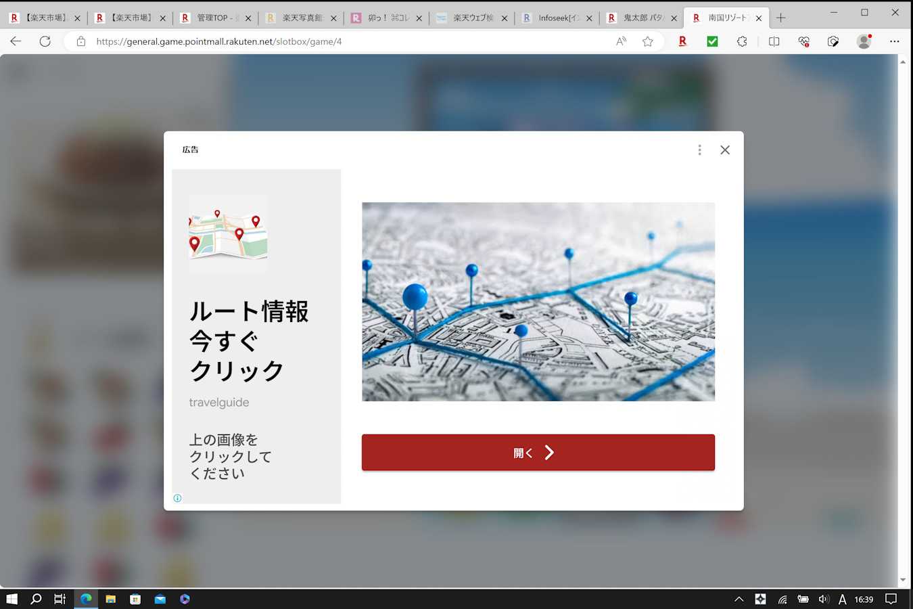Toggle Read aloud for this page
The image size is (913, 609).
(621, 41)
